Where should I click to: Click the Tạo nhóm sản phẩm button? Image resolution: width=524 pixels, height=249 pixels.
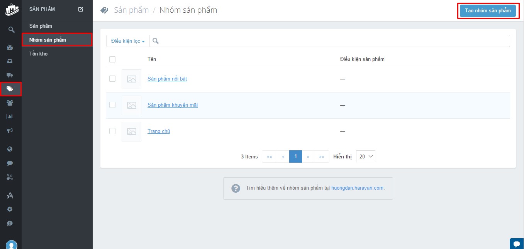[x=487, y=11]
